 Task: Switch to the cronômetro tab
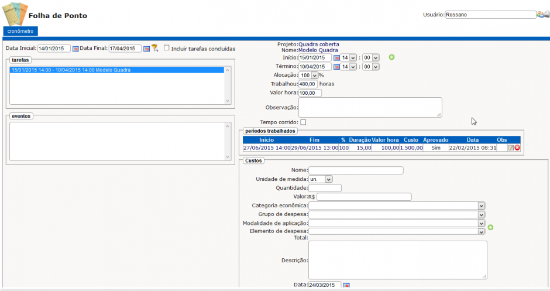20,30
